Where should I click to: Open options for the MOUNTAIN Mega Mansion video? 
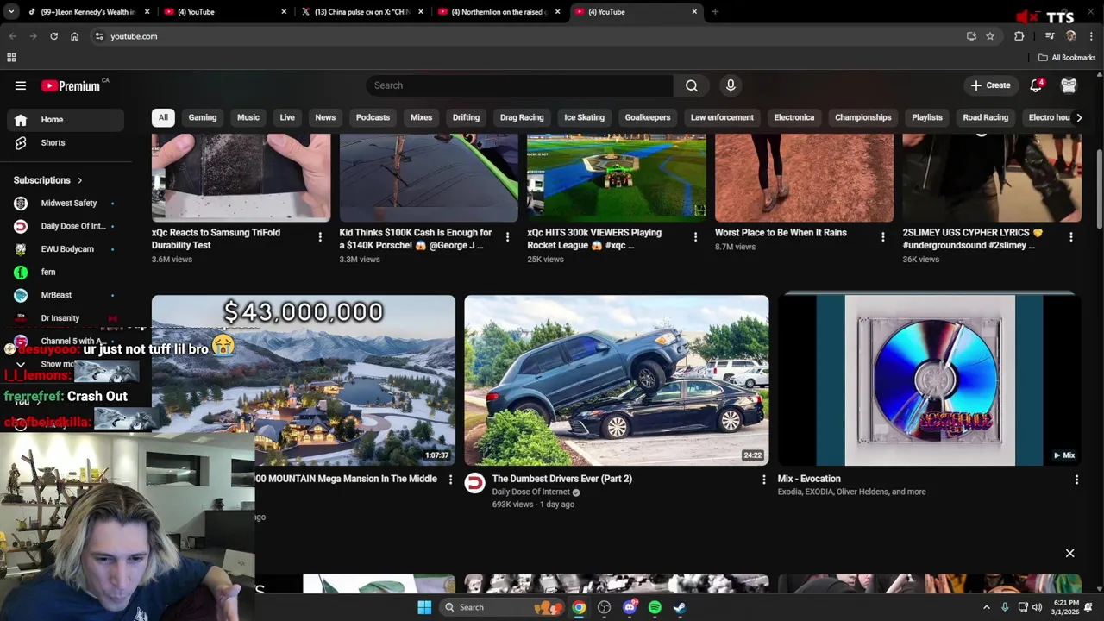(450, 480)
